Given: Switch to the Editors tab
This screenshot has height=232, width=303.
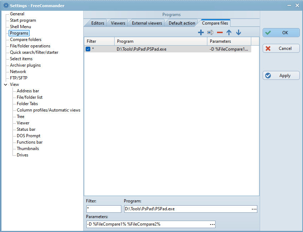Looking at the screenshot, I should point(97,23).
